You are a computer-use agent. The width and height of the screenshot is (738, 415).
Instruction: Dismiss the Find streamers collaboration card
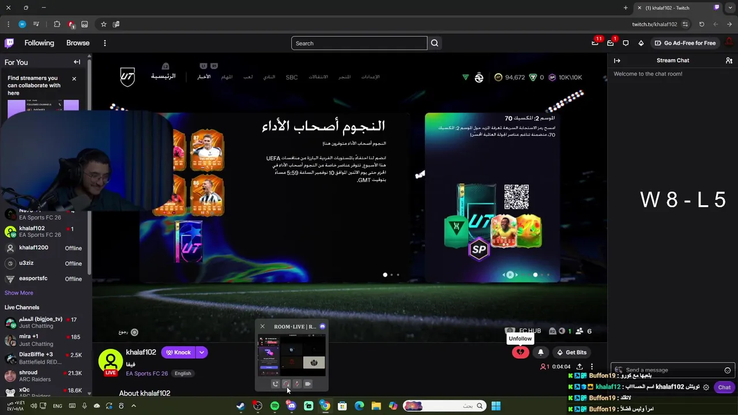tap(74, 78)
